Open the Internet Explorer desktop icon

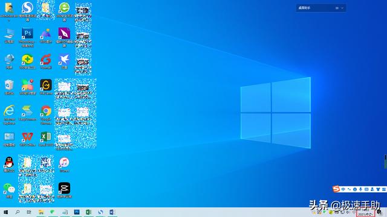pos(9,115)
